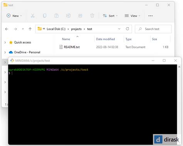Click into the Search test field

click(153, 29)
